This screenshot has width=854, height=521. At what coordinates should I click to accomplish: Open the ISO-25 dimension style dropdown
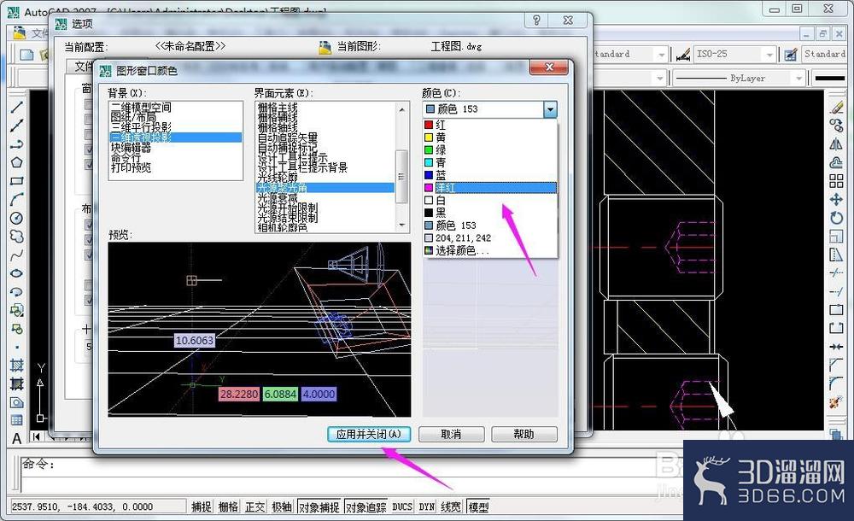click(769, 55)
